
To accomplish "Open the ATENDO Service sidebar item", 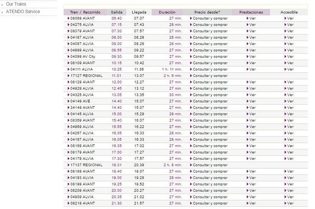I will click(23, 12).
